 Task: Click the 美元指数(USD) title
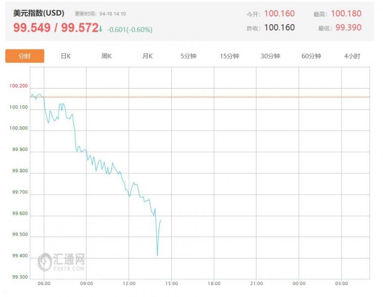pos(39,13)
